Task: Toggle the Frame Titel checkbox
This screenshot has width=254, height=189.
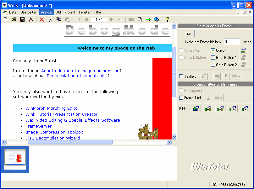Action: 181,98
